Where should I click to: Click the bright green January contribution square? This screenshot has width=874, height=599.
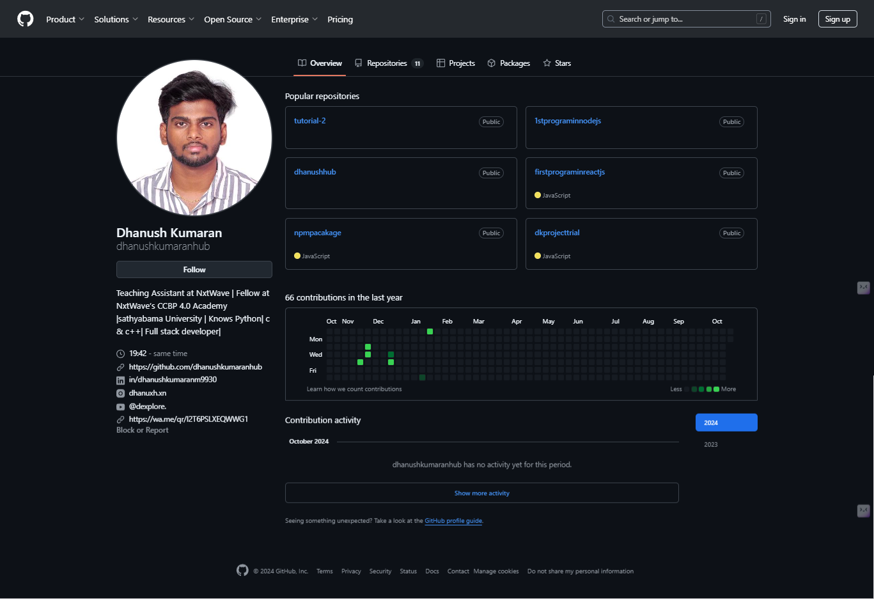[430, 331]
